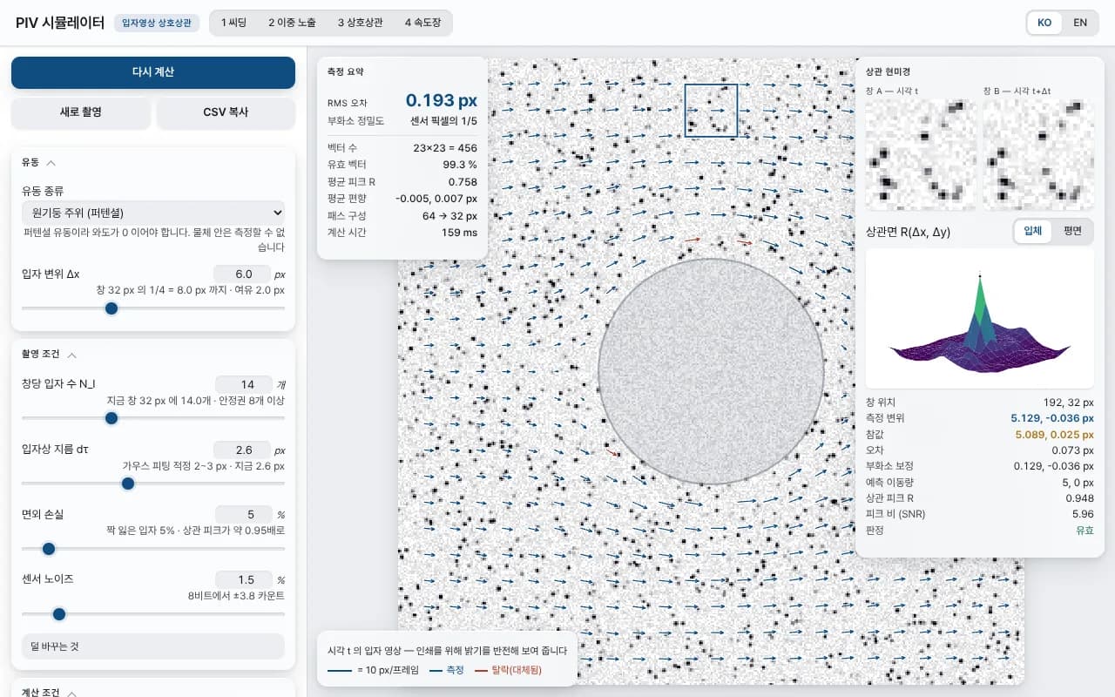Expand the 덜 바꾸는 것 box
The image size is (1115, 697).
[153, 646]
